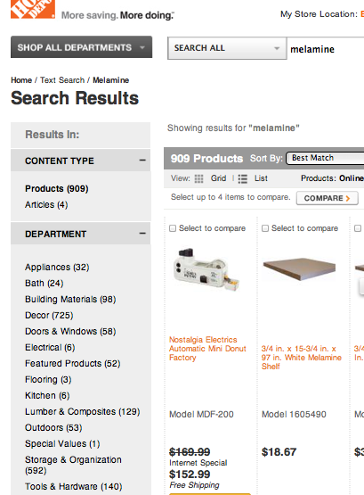Switch to Grid view icon
Screen dimensions: 364x495
click(198, 178)
